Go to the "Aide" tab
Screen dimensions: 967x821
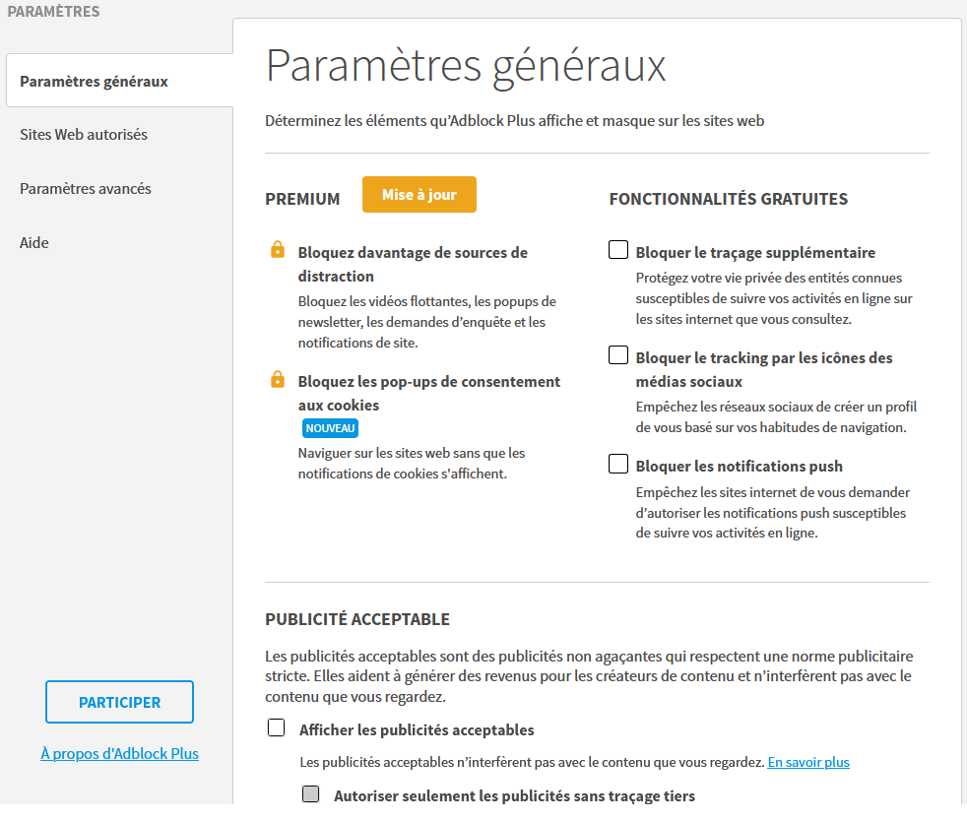pyautogui.click(x=34, y=242)
